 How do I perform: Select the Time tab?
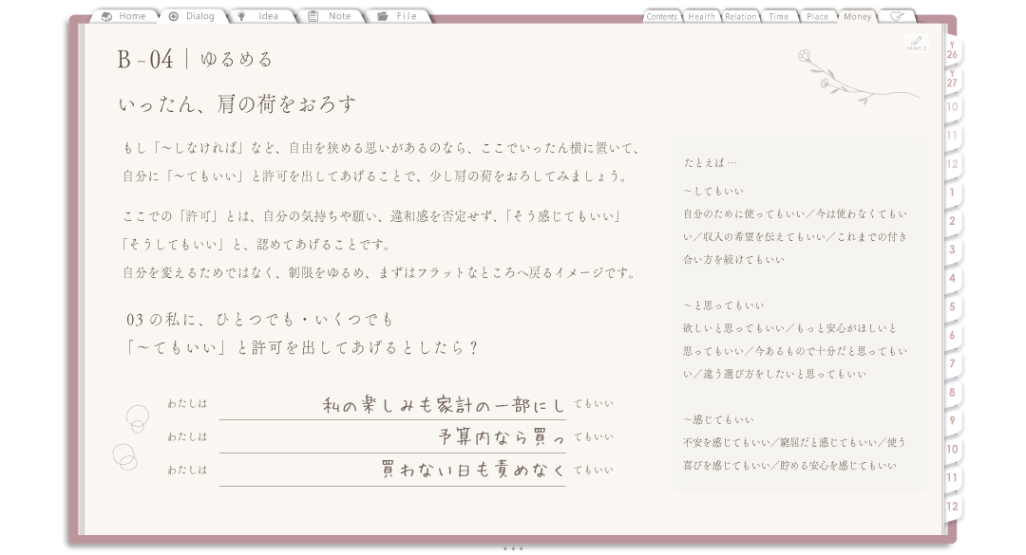[779, 16]
